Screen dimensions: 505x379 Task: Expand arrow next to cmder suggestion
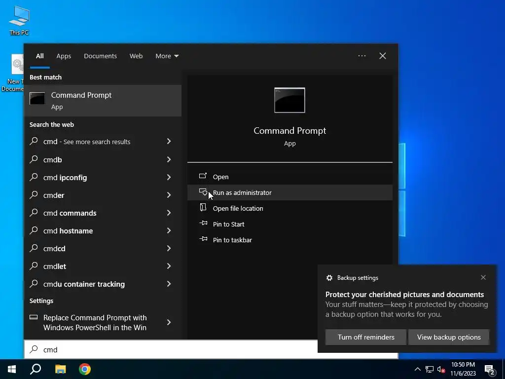[x=169, y=194]
